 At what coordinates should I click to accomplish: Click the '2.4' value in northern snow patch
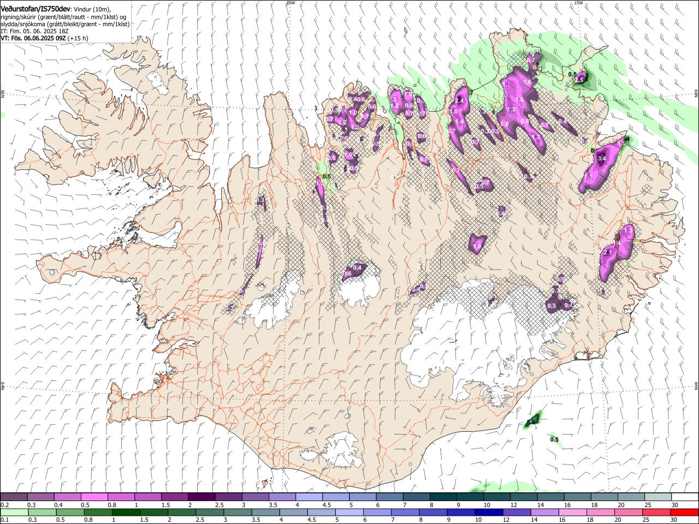[x=459, y=100]
